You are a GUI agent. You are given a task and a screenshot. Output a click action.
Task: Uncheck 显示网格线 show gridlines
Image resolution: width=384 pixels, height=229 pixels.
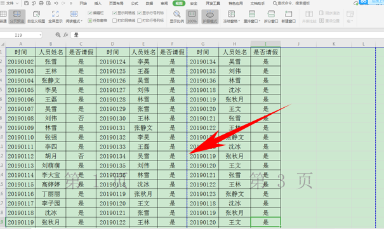pos(115,13)
